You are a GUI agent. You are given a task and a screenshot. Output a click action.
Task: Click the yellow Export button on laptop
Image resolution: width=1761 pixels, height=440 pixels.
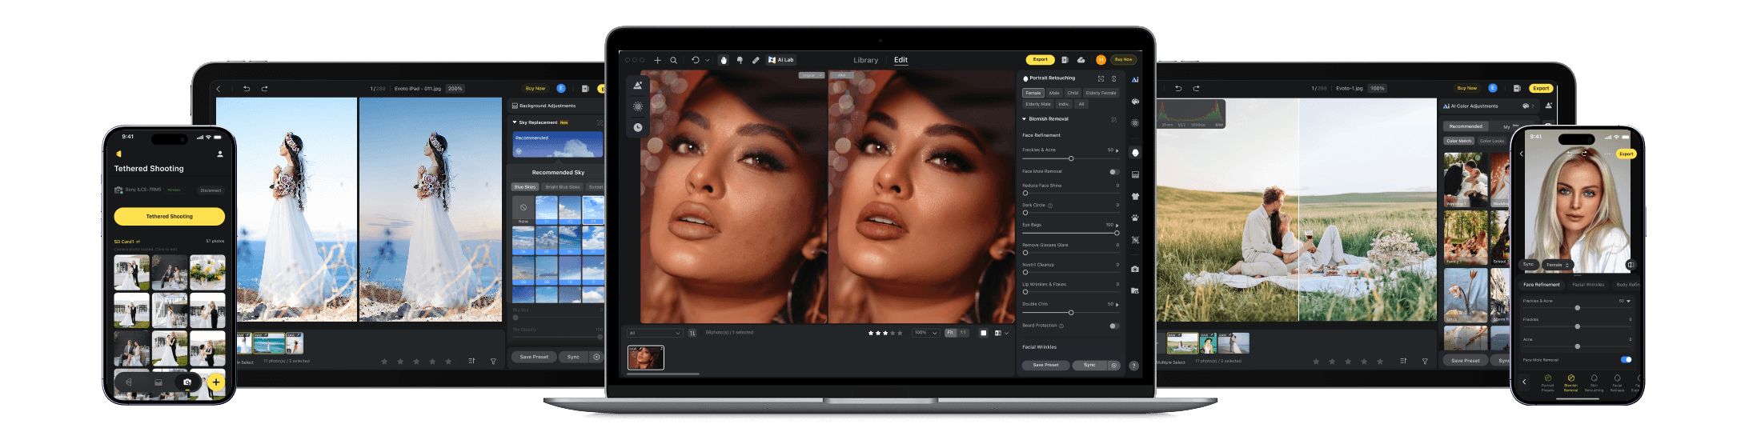tap(1040, 59)
